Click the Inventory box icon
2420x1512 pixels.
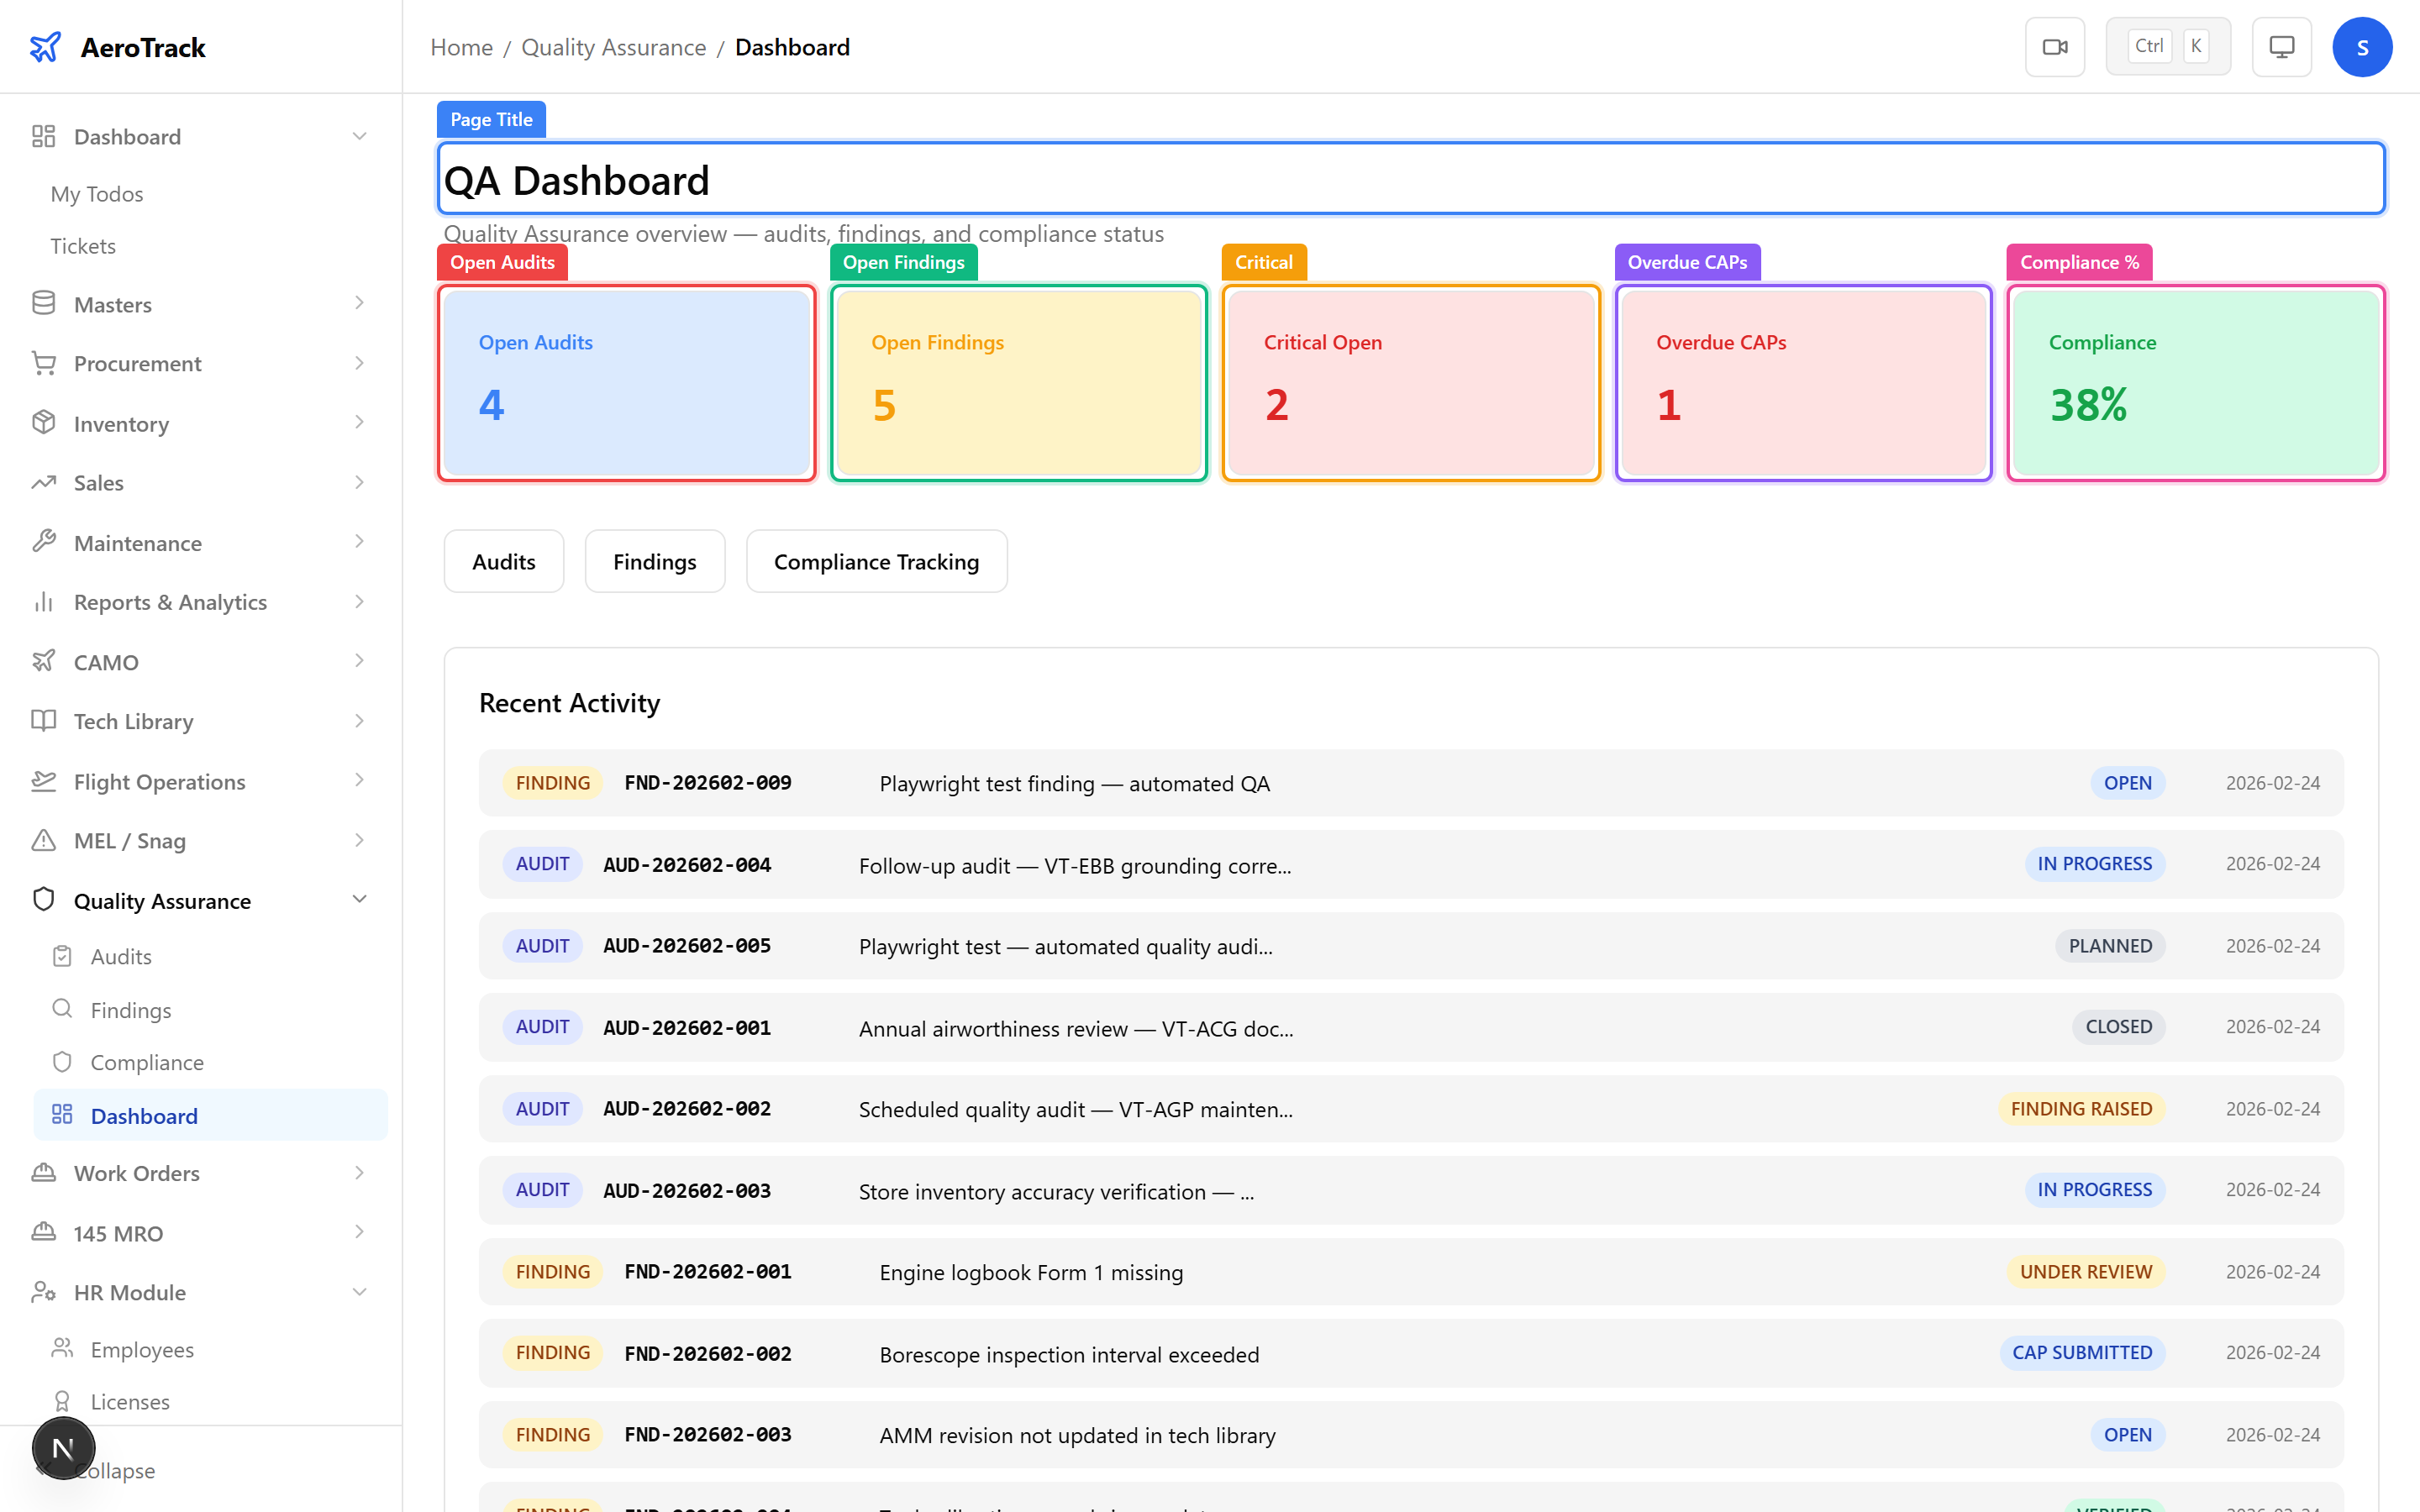point(43,423)
